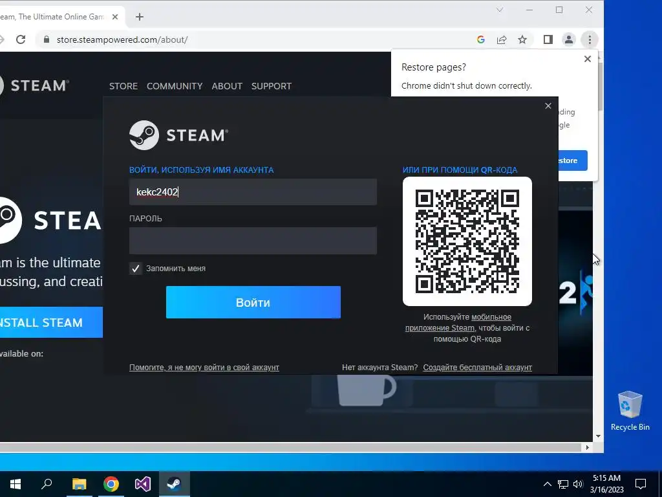Toggle the Запомнить меня checkbox
This screenshot has width=662, height=497.
point(136,269)
